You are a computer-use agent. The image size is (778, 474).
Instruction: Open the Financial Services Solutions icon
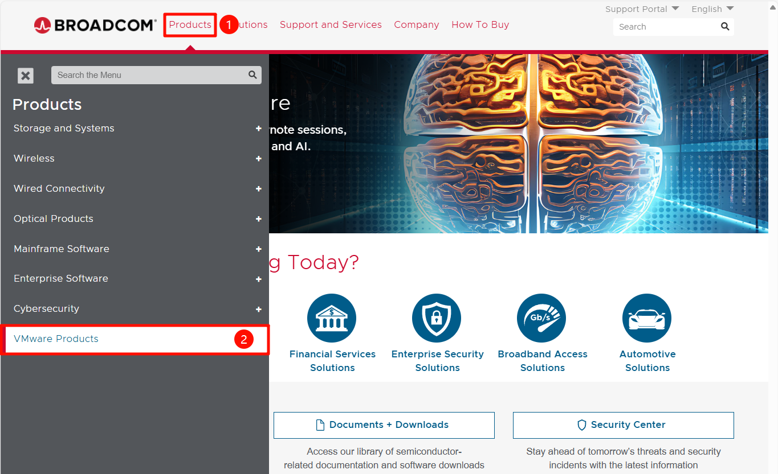(x=332, y=318)
